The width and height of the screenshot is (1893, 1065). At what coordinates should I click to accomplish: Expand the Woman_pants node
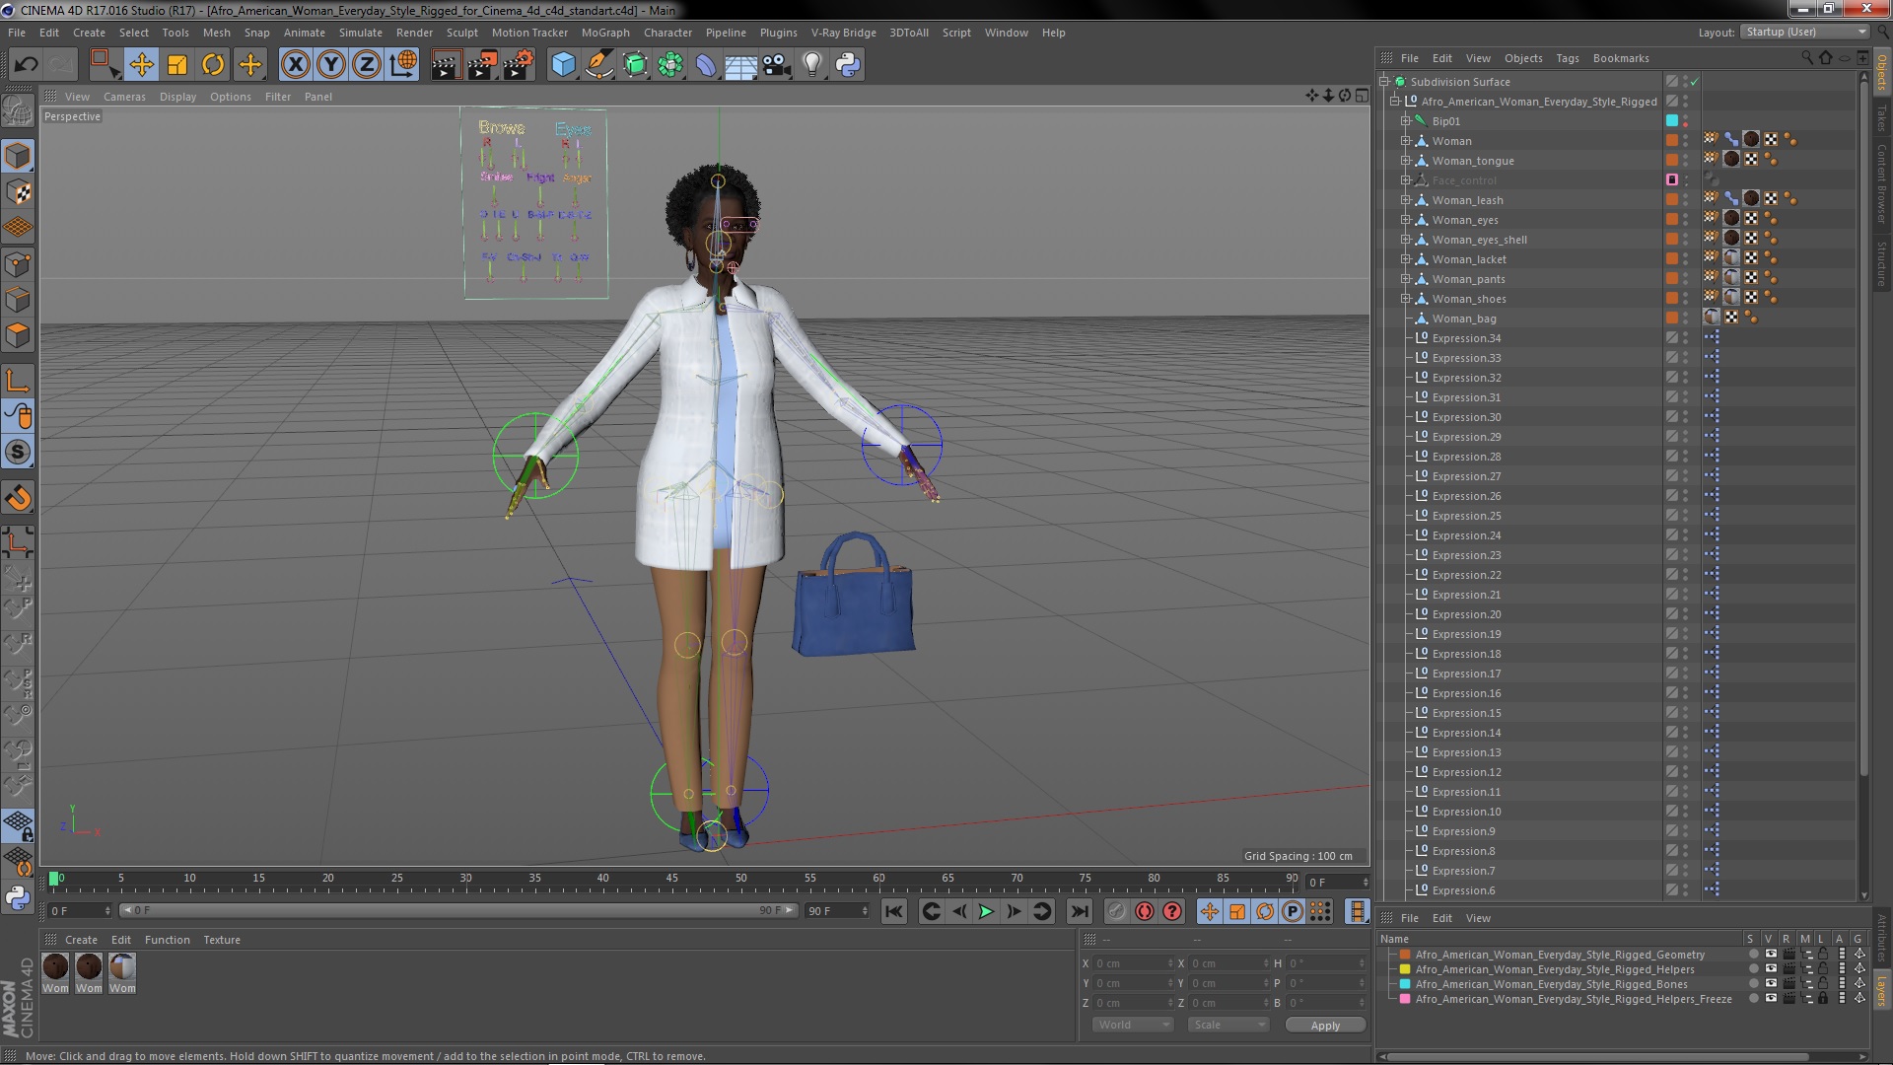point(1406,279)
